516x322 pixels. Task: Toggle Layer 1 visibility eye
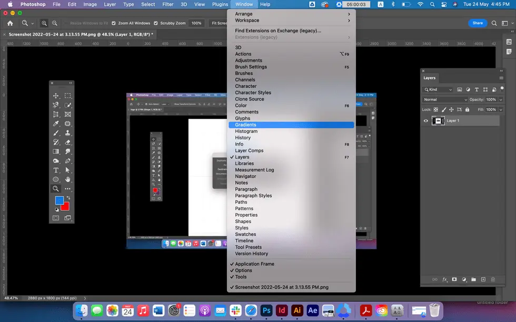[426, 120]
